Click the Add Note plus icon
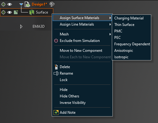Screen dimensions: 158x123 click(56, 113)
